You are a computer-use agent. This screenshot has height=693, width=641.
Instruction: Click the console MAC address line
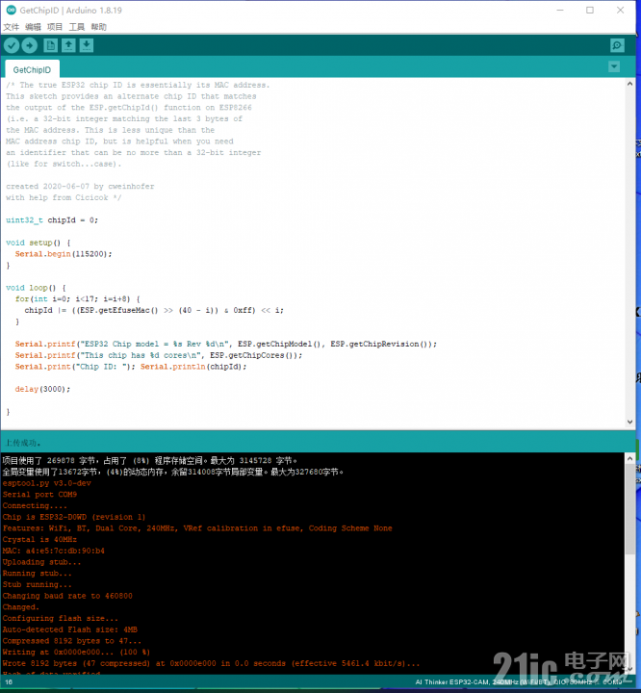tap(54, 551)
